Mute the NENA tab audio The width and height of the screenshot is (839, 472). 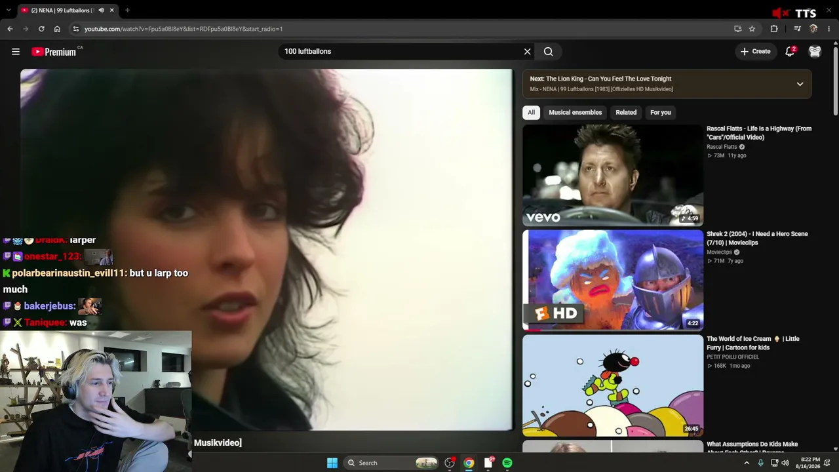101,10
